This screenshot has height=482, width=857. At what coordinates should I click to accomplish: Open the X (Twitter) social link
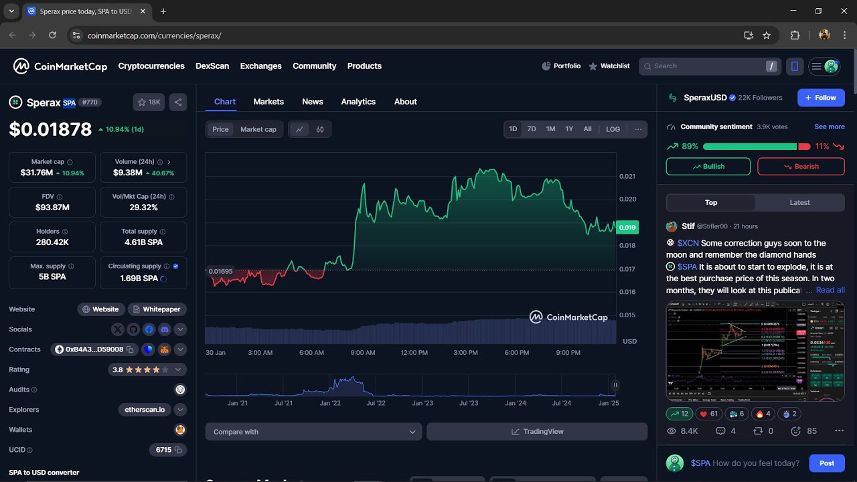point(118,329)
